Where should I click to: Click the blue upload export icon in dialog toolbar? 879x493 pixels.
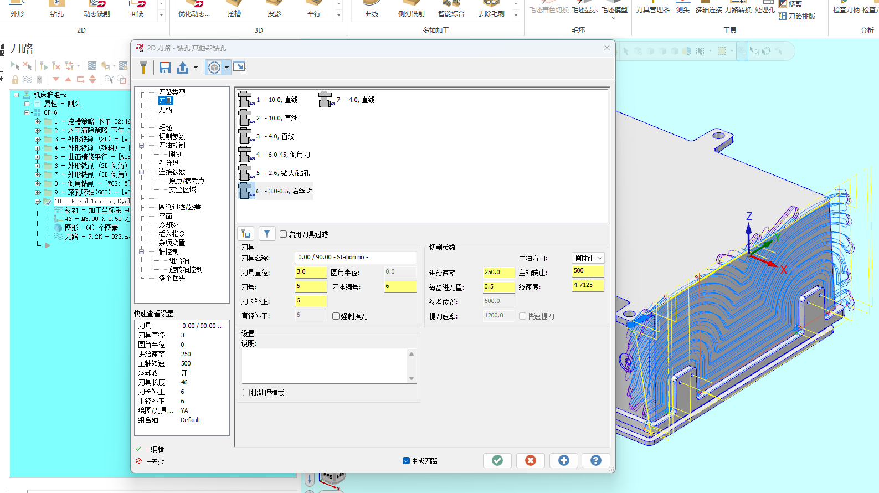(x=183, y=68)
